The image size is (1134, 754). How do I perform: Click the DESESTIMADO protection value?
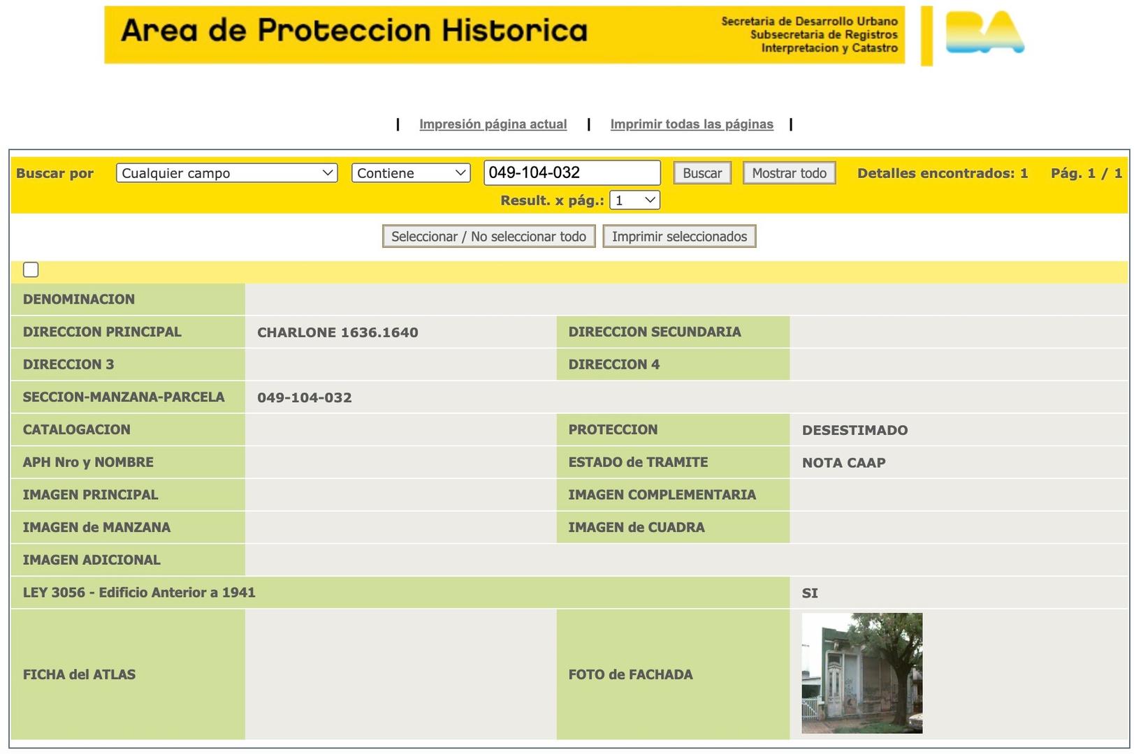coord(855,430)
